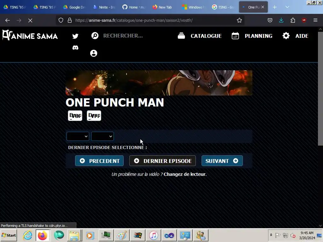The height and width of the screenshot is (242, 323).
Task: Go to previous episode with PRECEDENT
Action: (99, 161)
